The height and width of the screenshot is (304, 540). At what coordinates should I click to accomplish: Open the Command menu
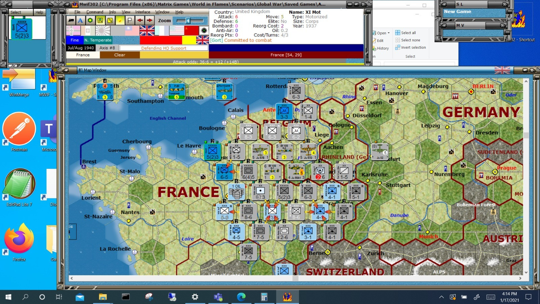pyautogui.click(x=95, y=12)
